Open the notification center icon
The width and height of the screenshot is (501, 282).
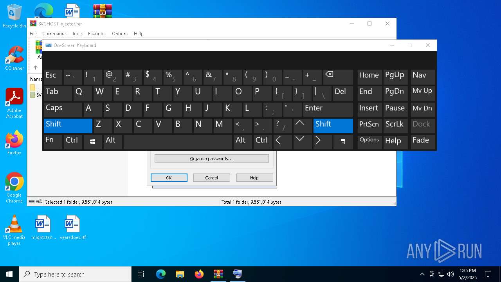tap(488, 274)
